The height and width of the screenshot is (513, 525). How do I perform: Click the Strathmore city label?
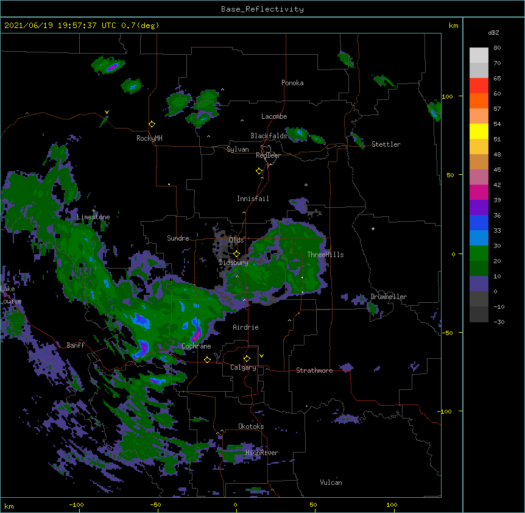tap(314, 370)
